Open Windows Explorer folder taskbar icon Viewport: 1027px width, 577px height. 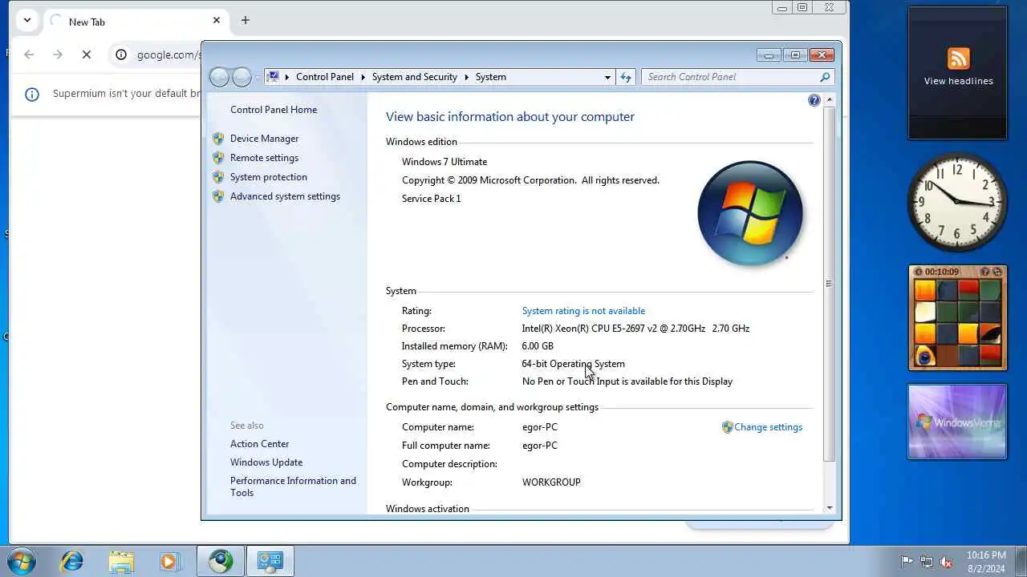click(121, 562)
